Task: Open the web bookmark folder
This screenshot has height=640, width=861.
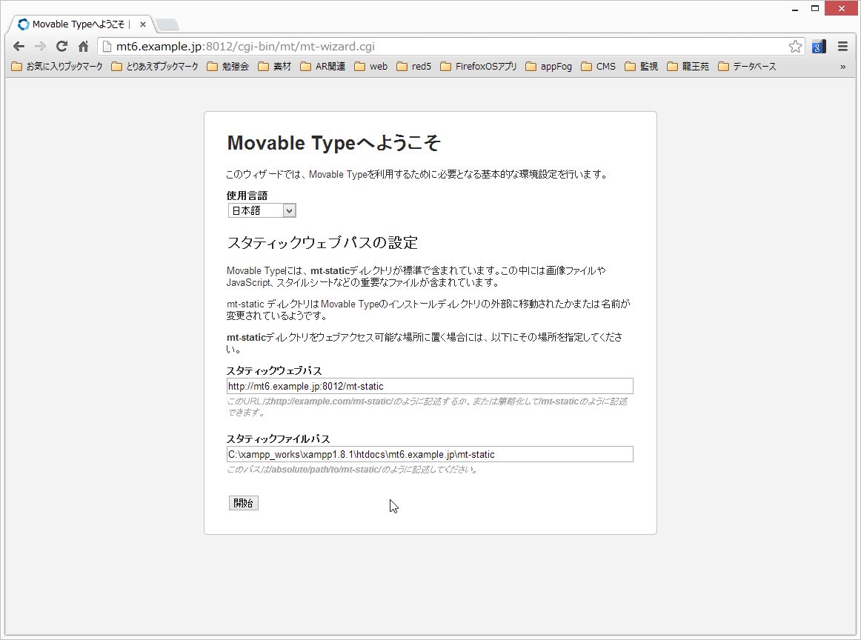Action: pos(371,67)
